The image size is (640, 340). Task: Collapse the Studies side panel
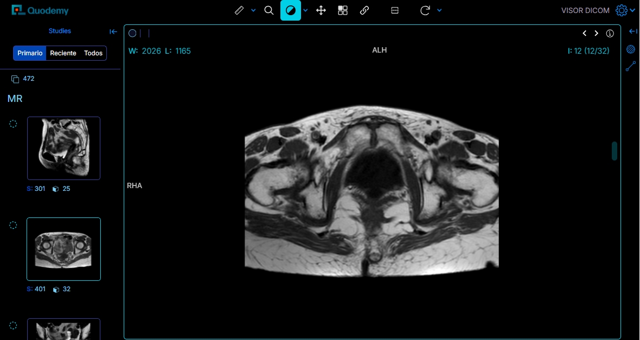pos(113,31)
